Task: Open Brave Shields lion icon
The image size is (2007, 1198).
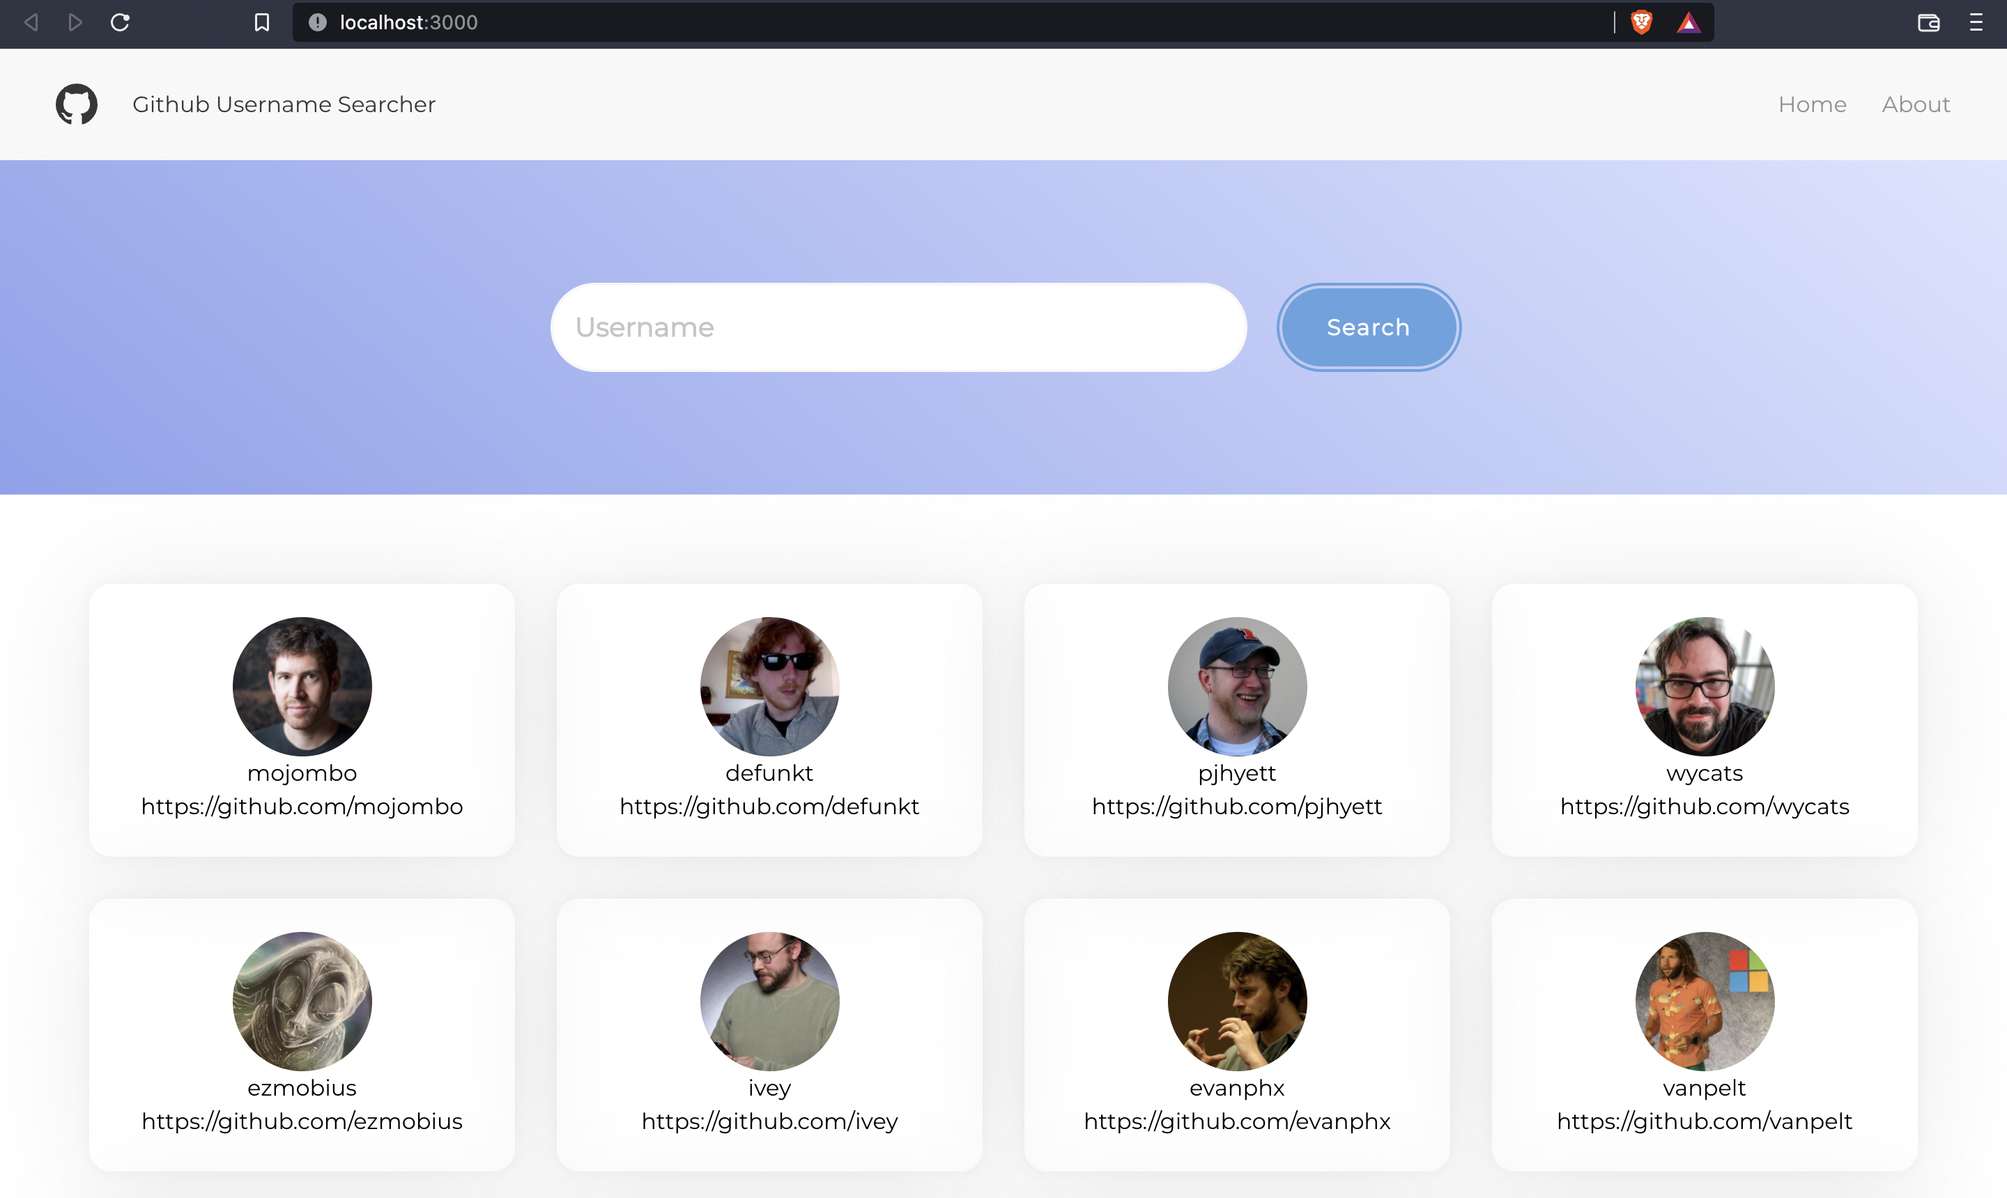Action: click(x=1641, y=22)
